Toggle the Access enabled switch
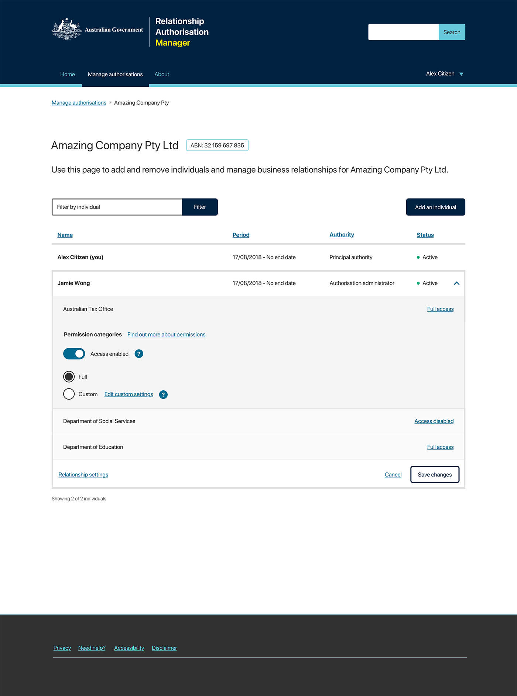Image resolution: width=517 pixels, height=696 pixels. pyautogui.click(x=74, y=354)
